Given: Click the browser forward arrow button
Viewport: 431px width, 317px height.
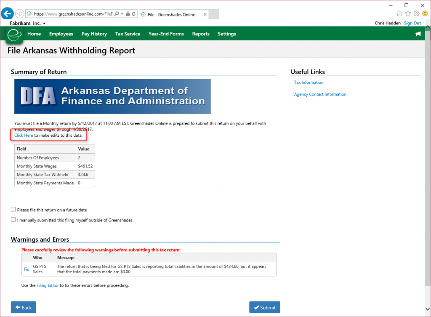Looking at the screenshot, I should point(19,13).
